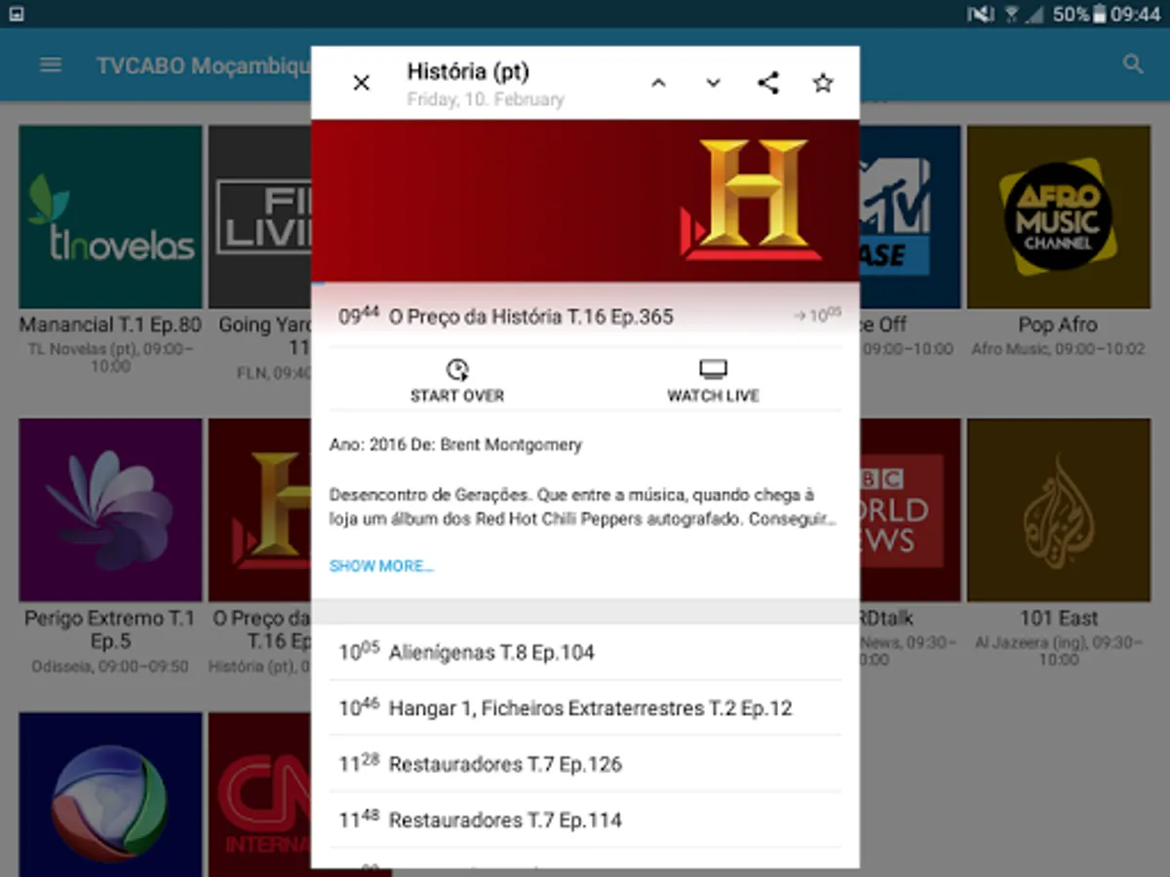Viewport: 1170px width, 877px height.
Task: Click the Friday, 10. February date label
Action: [x=486, y=99]
